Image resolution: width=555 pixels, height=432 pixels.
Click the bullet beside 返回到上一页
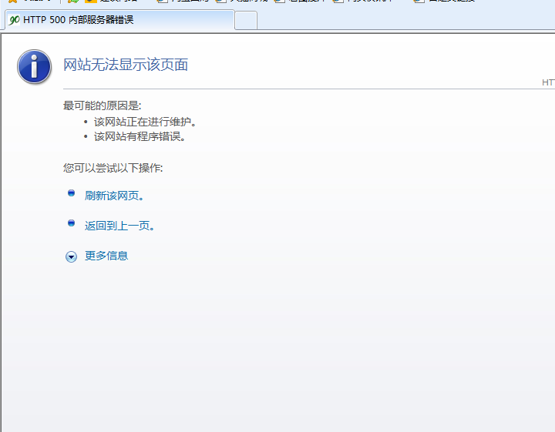[x=71, y=223]
